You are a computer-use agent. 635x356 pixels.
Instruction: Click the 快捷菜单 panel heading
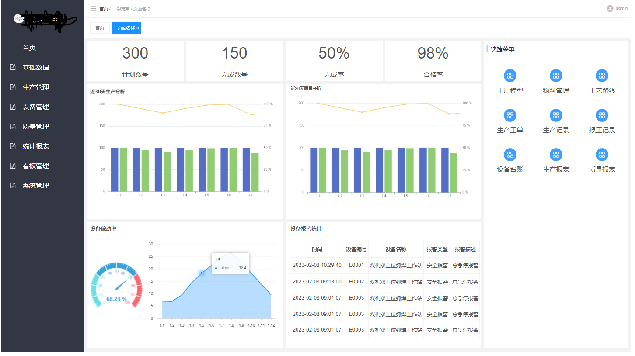[x=502, y=49]
